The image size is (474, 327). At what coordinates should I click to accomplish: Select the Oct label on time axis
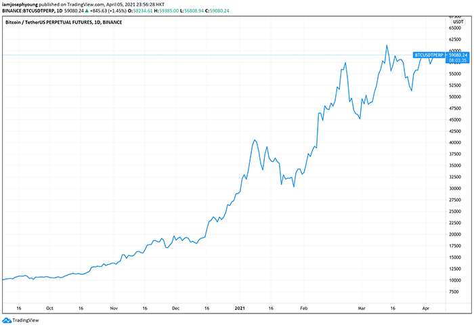tap(49, 307)
